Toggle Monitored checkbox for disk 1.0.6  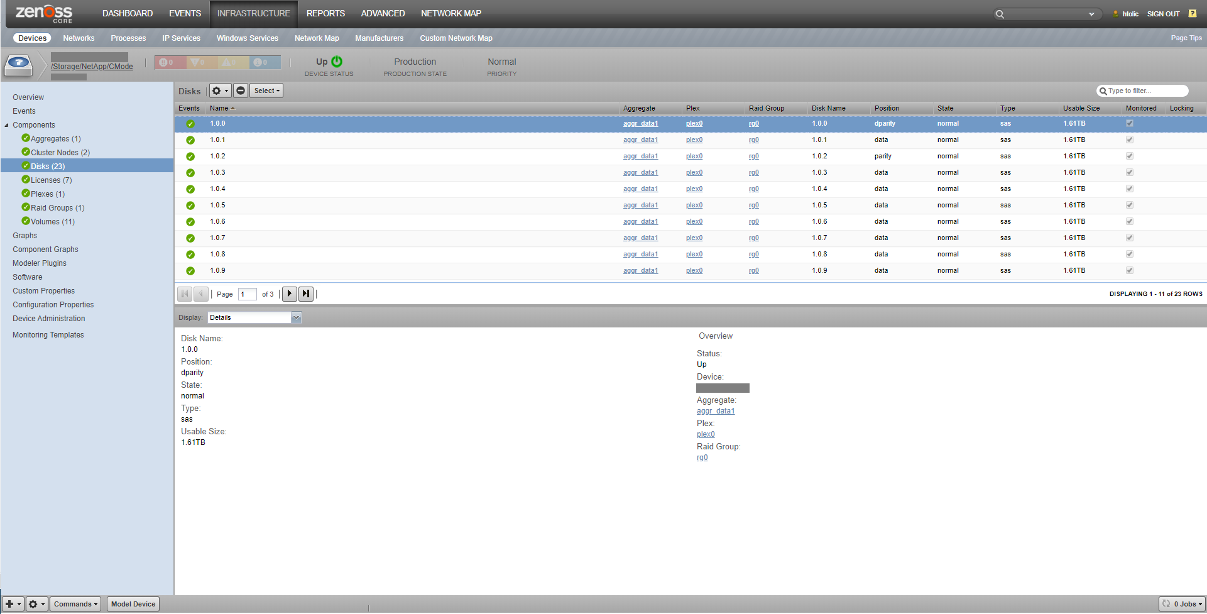point(1130,221)
